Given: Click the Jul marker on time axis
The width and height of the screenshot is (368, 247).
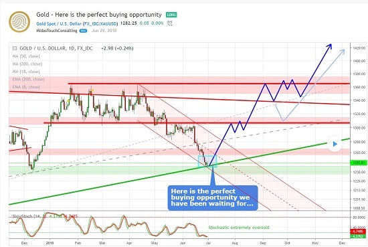Looking at the screenshot, I should [208, 243].
